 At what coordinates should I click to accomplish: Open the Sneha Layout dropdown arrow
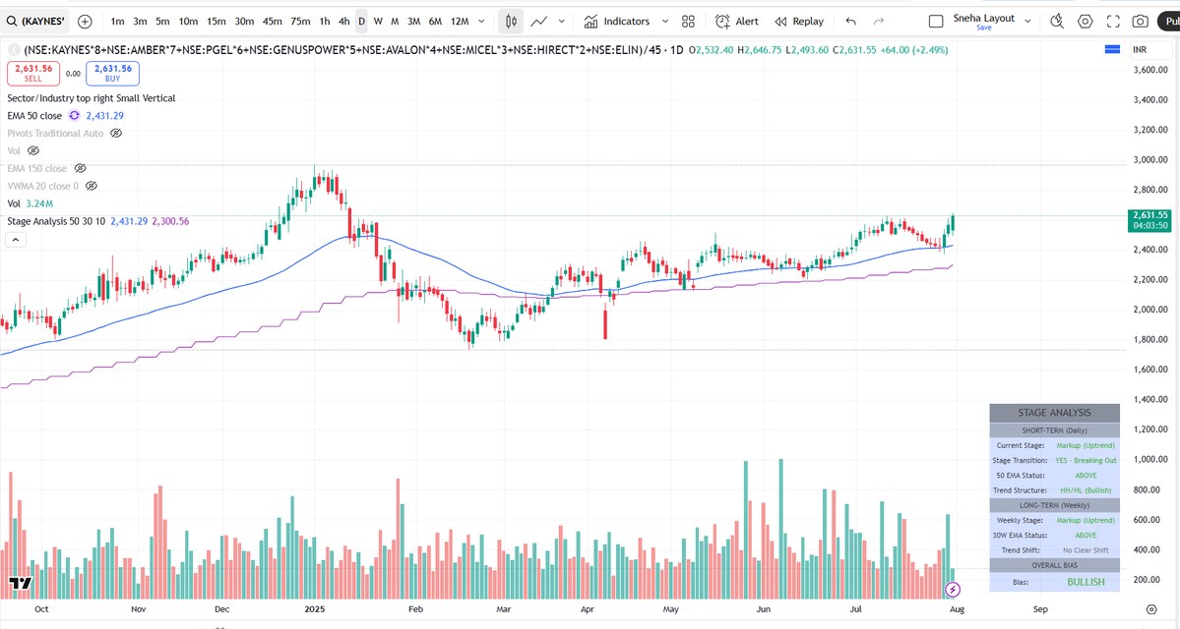[1027, 21]
